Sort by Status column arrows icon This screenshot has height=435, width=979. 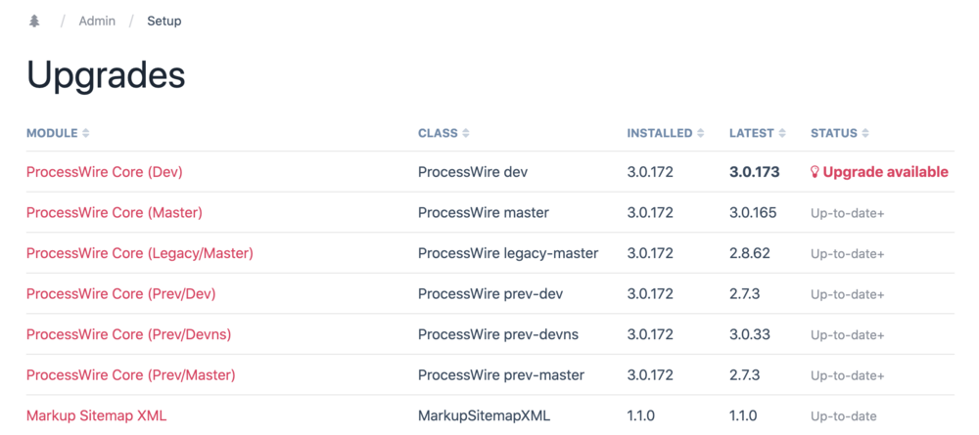(x=865, y=133)
